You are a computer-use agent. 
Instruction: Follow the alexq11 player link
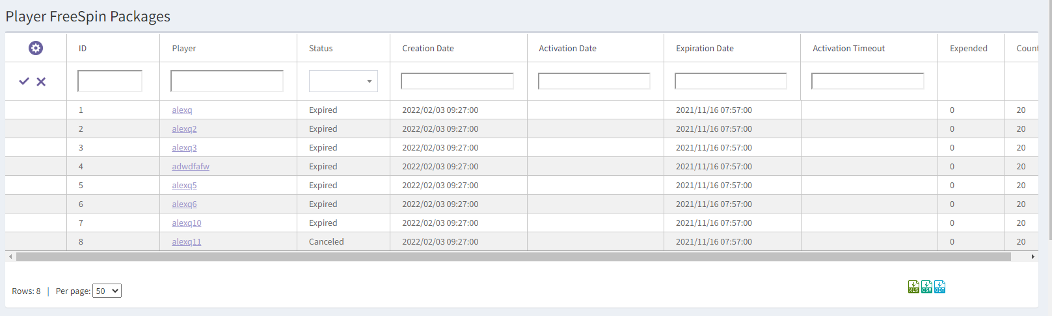(x=186, y=242)
